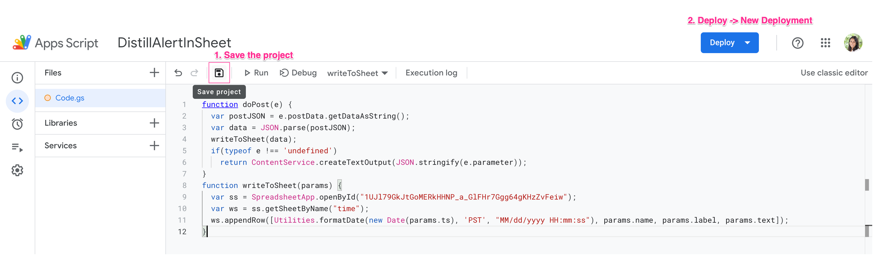
Task: Click the Help question mark icon
Action: tap(797, 43)
